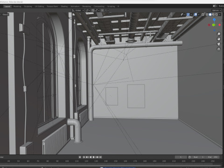The height and width of the screenshot is (168, 224).
Task: Jump to the start frame
Action: point(84,157)
